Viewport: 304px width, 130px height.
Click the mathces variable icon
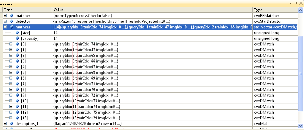(12, 27)
